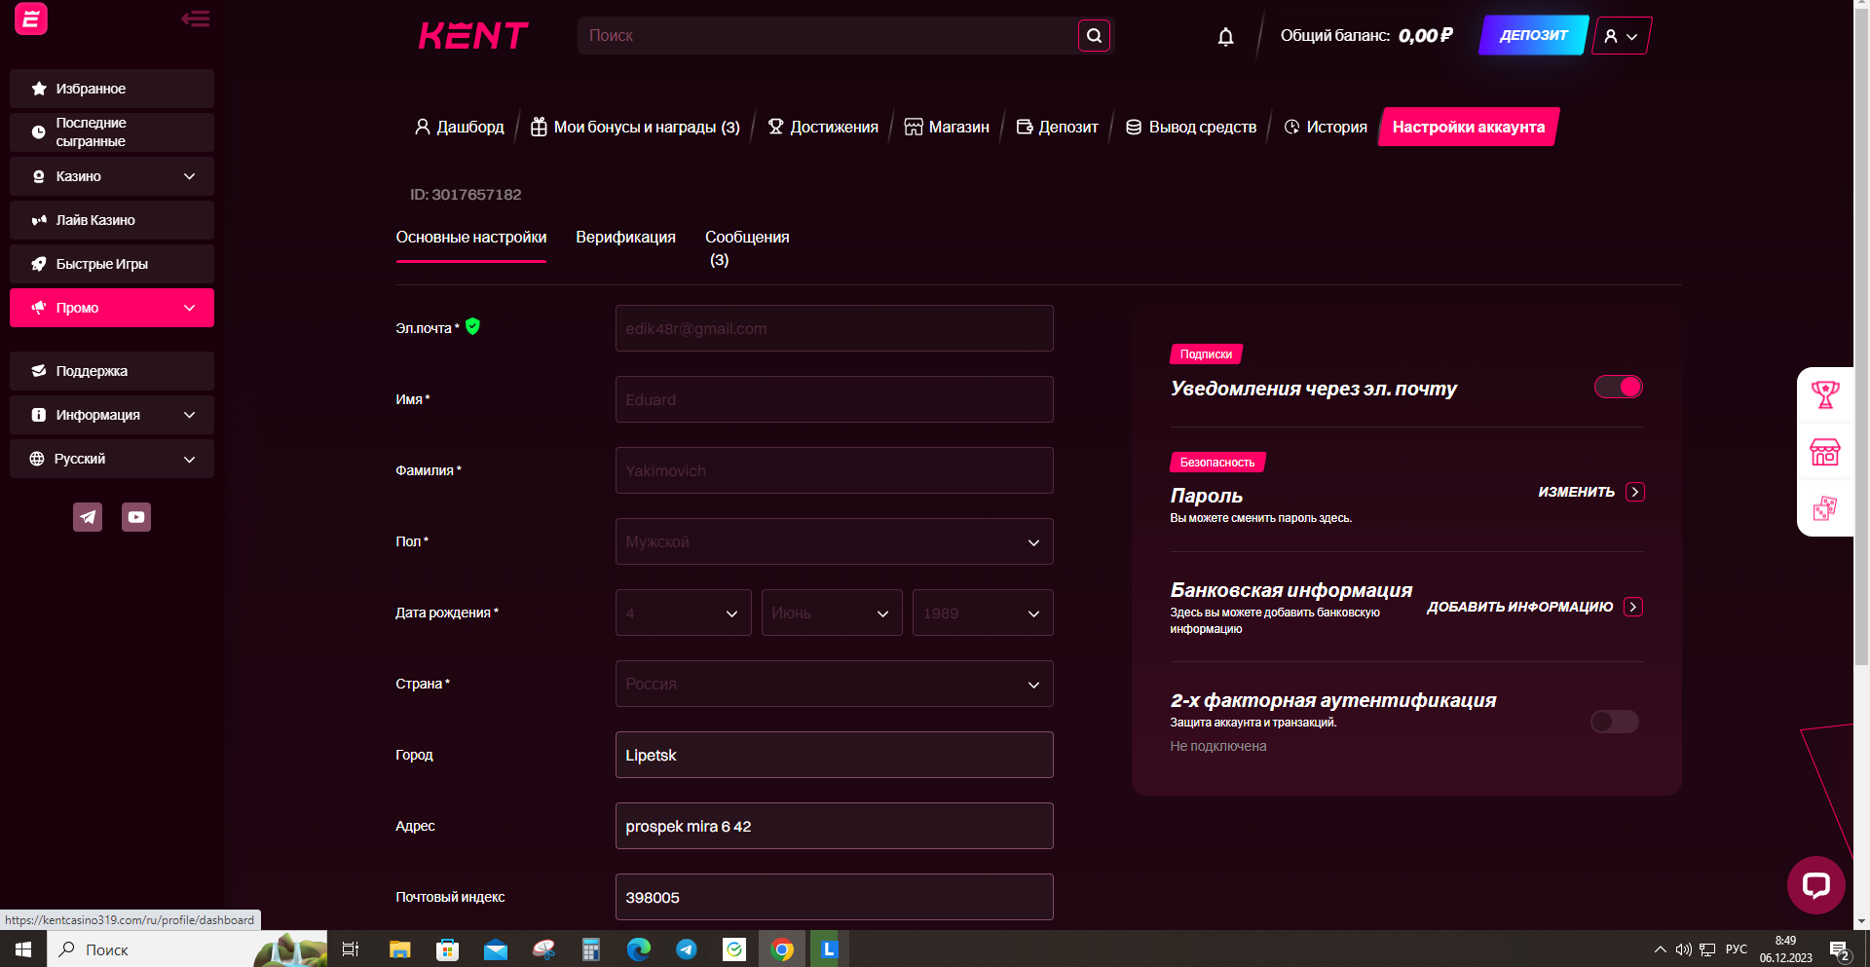
Task: Click the notification bell icon
Action: tap(1225, 37)
